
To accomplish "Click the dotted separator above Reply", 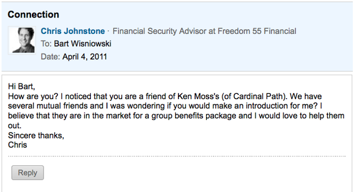I will tap(177, 156).
